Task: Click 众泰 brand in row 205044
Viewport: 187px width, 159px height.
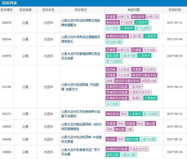Action: (25, 39)
